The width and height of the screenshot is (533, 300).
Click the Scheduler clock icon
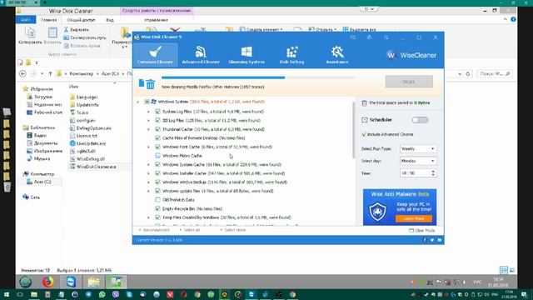coord(365,120)
